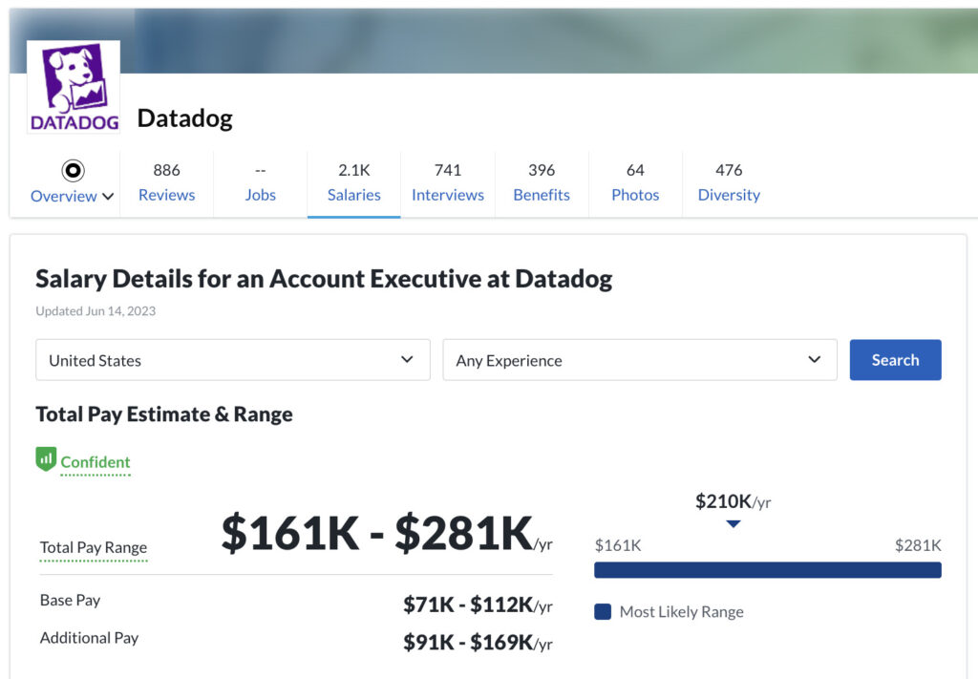The image size is (978, 679).
Task: Select the 2.1K Salaries tab
Action: click(x=353, y=183)
